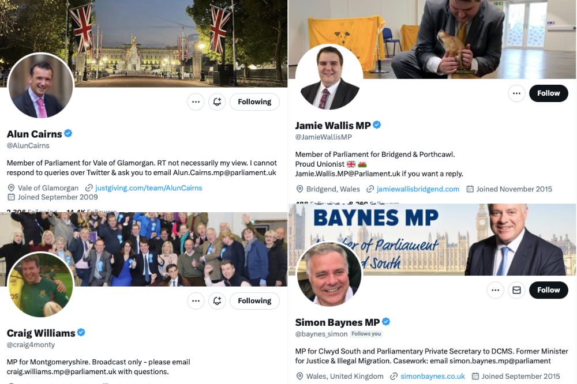Follow Simon Baynes MP

coord(549,290)
